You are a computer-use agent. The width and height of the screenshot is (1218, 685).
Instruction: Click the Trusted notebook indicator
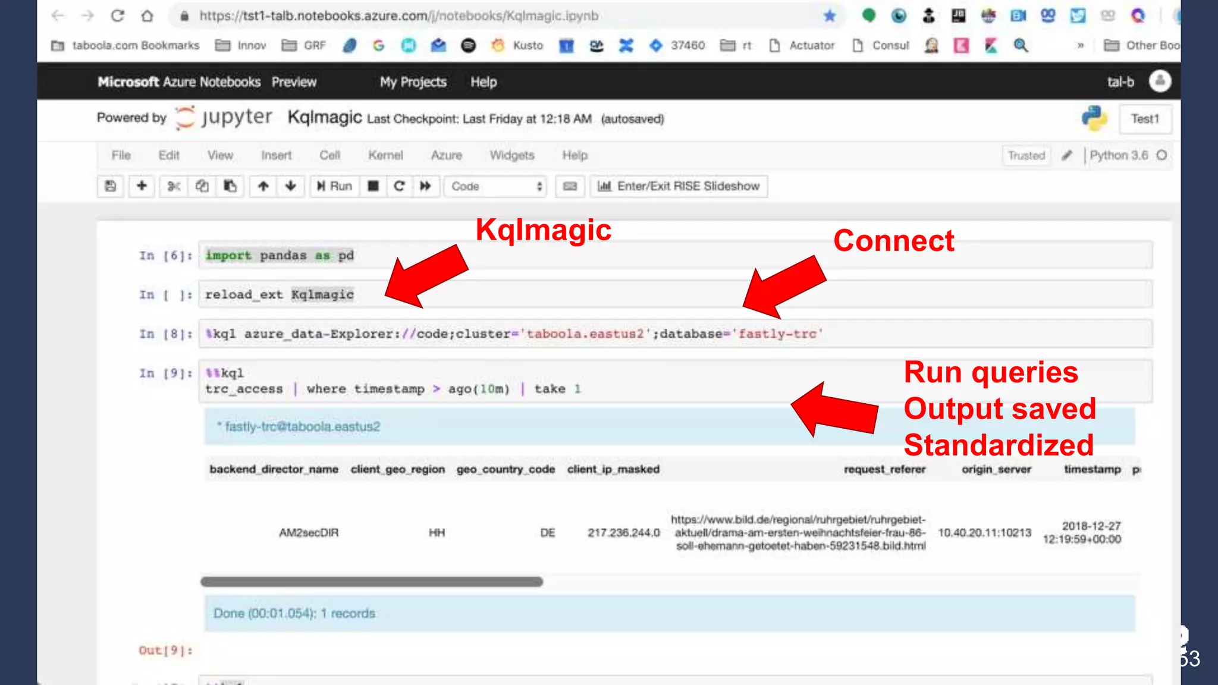point(1026,155)
